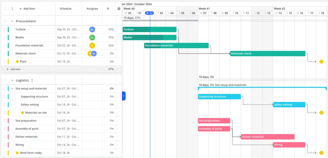Select the Assembly of parts Gantt bar
The image size is (328, 158).
click(214, 129)
